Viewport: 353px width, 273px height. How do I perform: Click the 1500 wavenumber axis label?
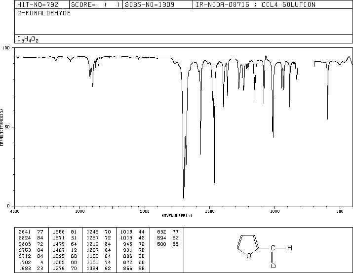tap(210, 211)
